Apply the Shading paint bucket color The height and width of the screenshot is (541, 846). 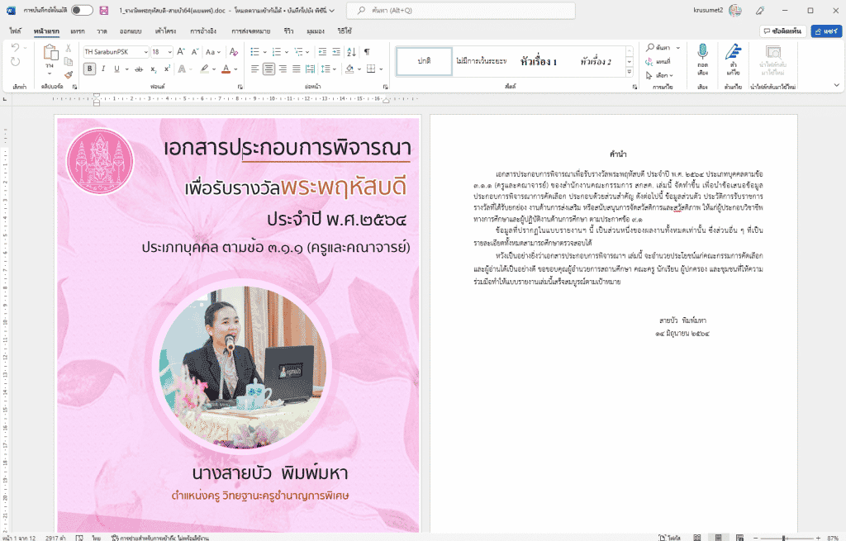349,69
